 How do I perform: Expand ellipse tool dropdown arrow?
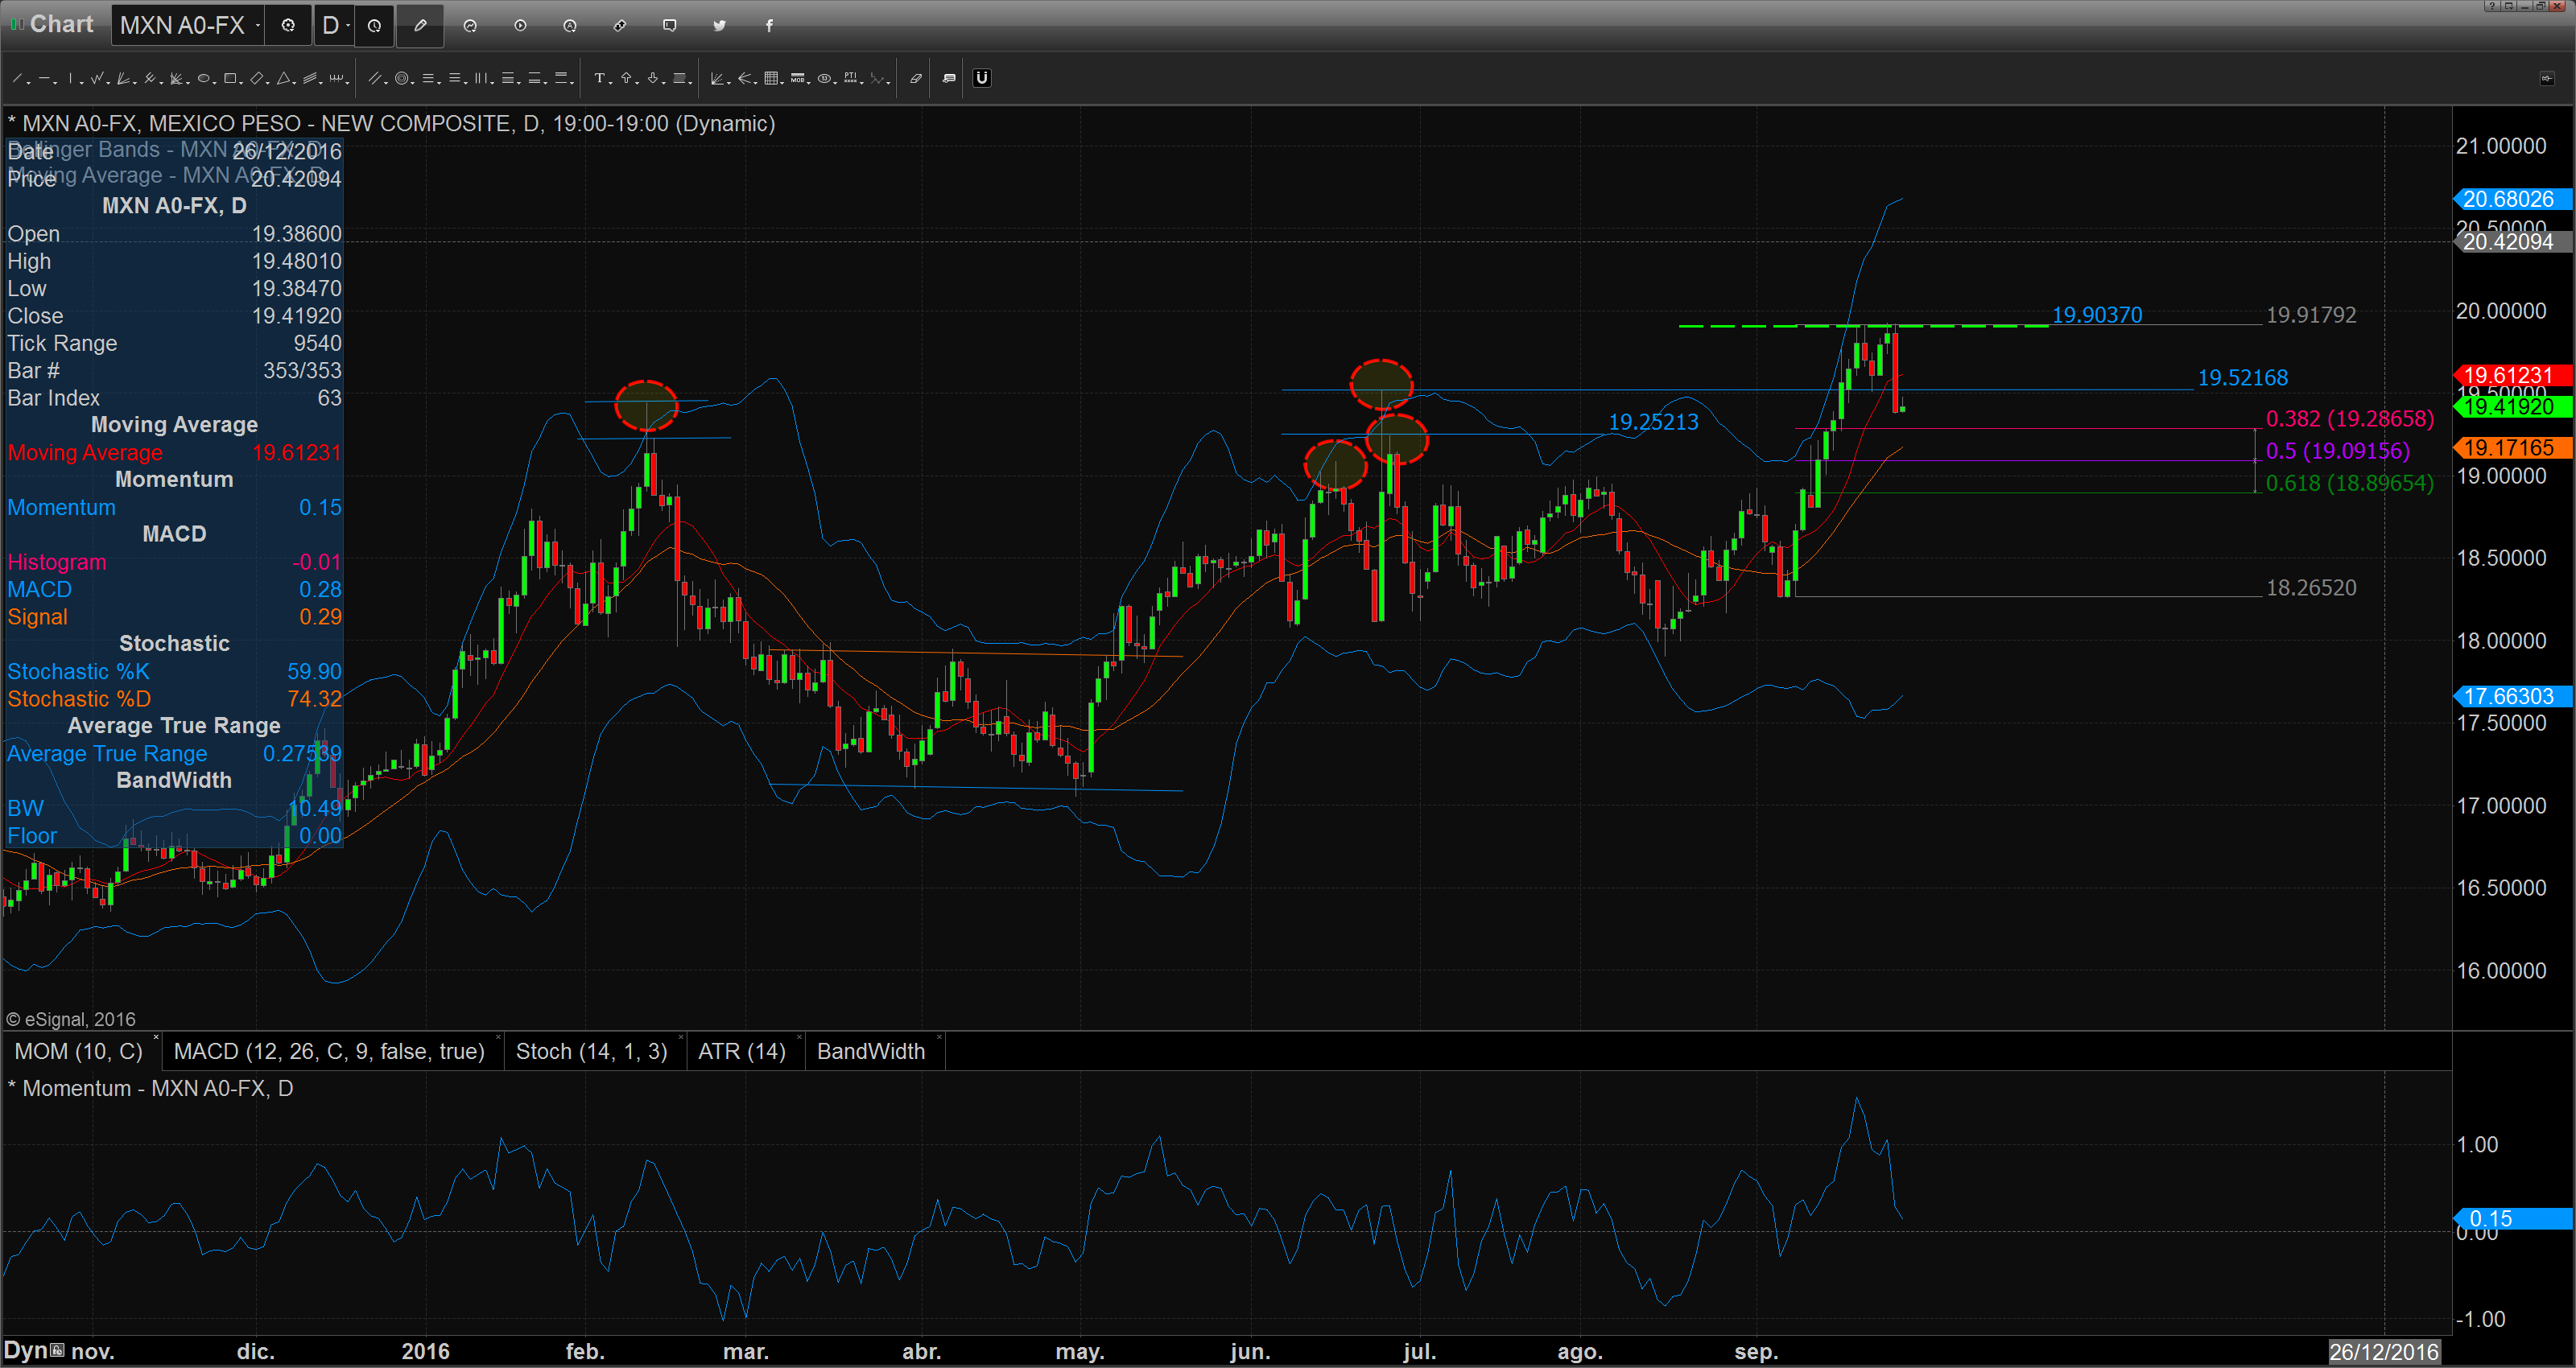coord(215,83)
